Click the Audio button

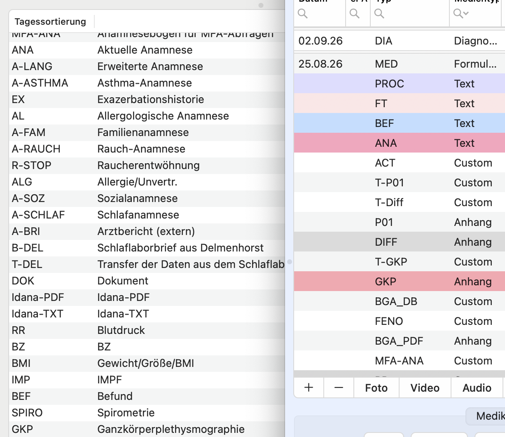(x=477, y=388)
